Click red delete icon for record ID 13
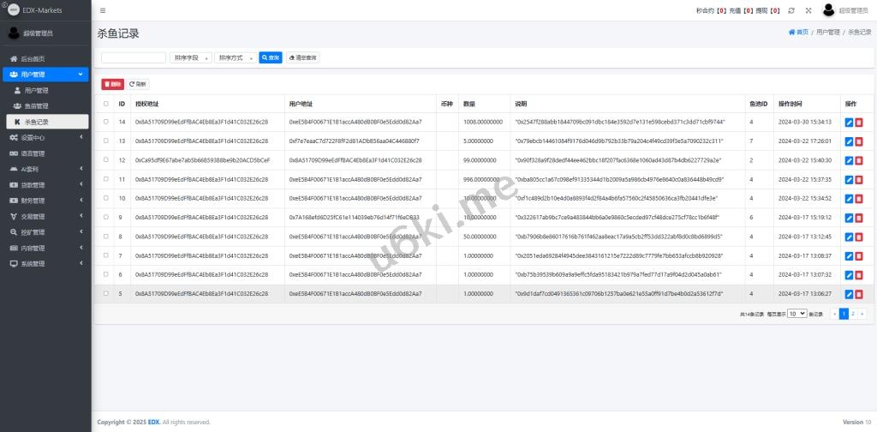Screen dimensions: 877x432 pos(859,141)
